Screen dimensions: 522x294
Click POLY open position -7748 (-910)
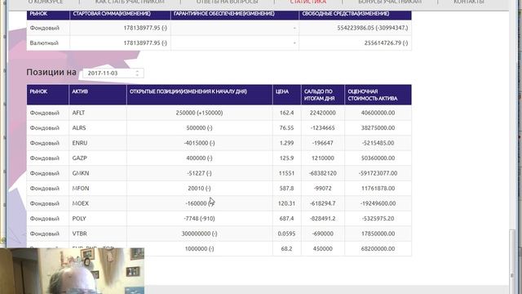pos(199,218)
